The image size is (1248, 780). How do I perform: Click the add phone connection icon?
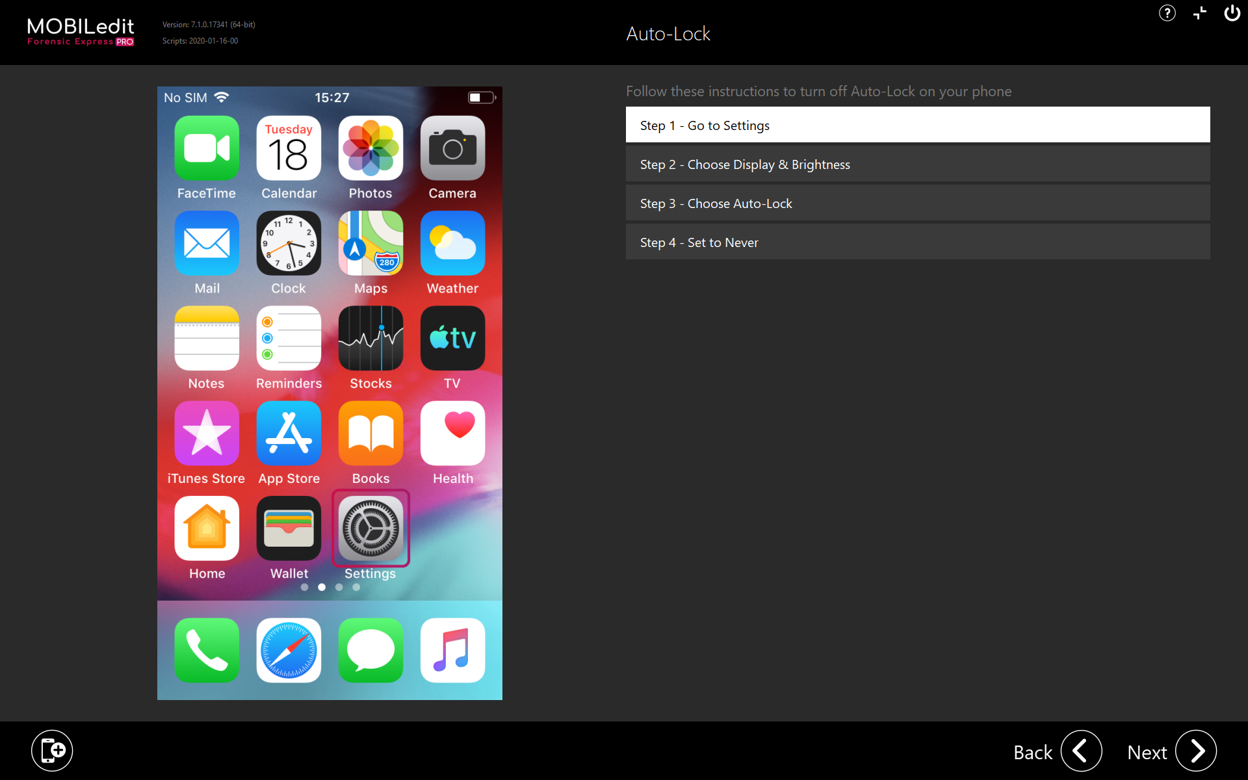point(52,751)
